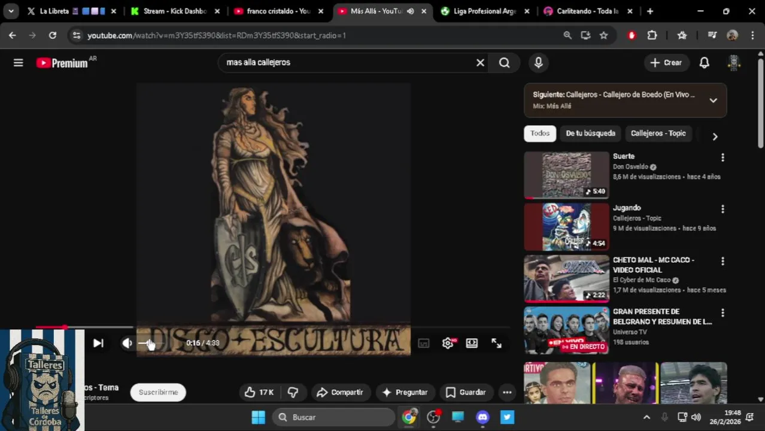Image resolution: width=765 pixels, height=431 pixels.
Task: Open Chrome extensions puzzle icon
Action: (652, 35)
